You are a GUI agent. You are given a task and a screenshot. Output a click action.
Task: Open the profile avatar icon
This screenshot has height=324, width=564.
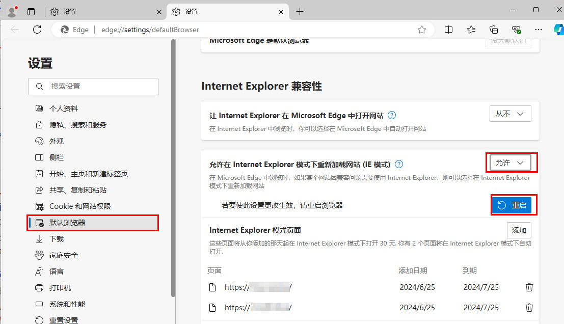point(12,12)
